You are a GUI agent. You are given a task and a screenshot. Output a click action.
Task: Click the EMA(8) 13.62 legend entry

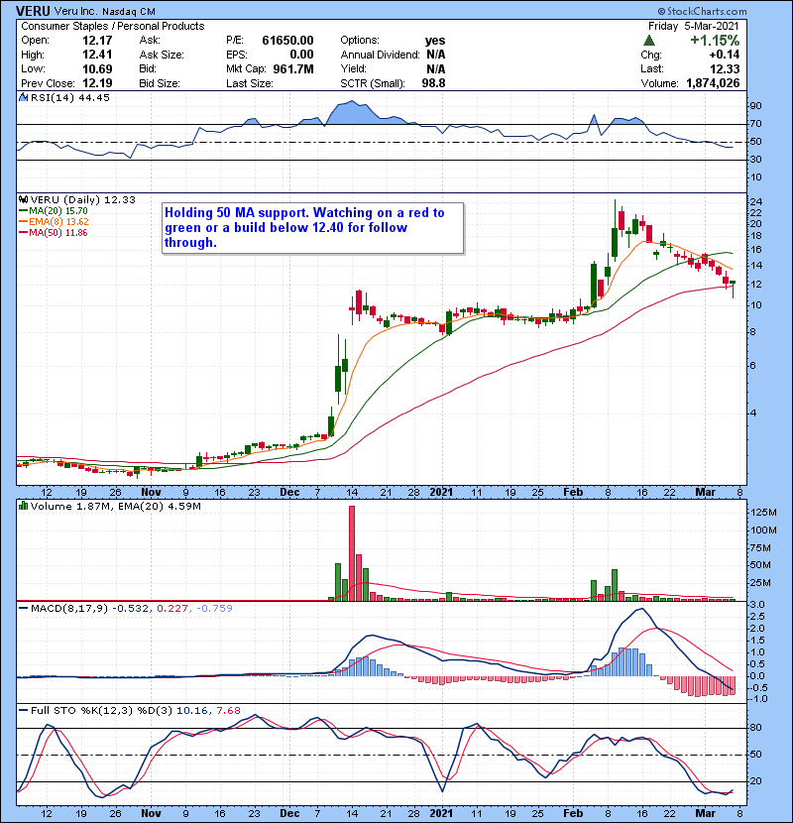click(54, 222)
